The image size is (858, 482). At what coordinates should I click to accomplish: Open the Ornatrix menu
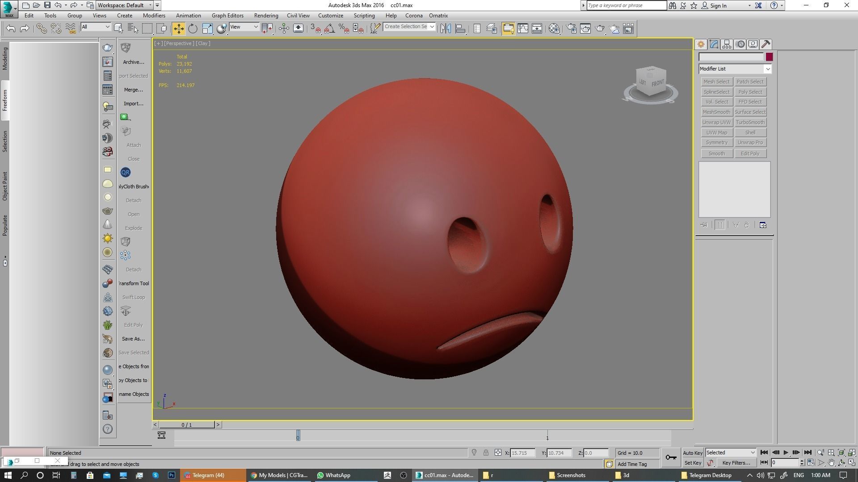(x=438, y=16)
